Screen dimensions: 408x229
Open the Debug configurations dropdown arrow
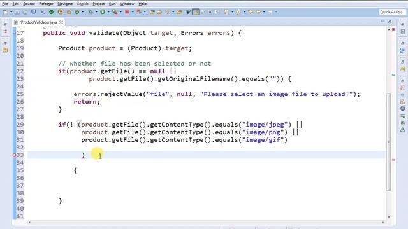(96, 12)
